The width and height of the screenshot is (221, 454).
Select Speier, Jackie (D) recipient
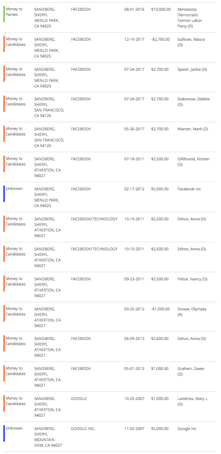[192, 69]
